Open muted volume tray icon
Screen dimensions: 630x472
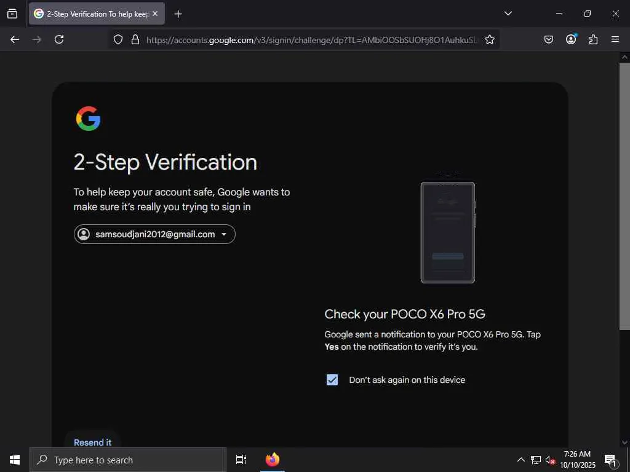550,460
